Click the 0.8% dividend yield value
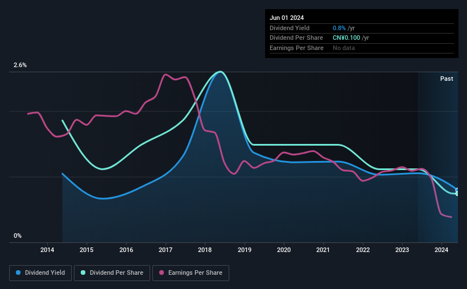 tap(339, 28)
